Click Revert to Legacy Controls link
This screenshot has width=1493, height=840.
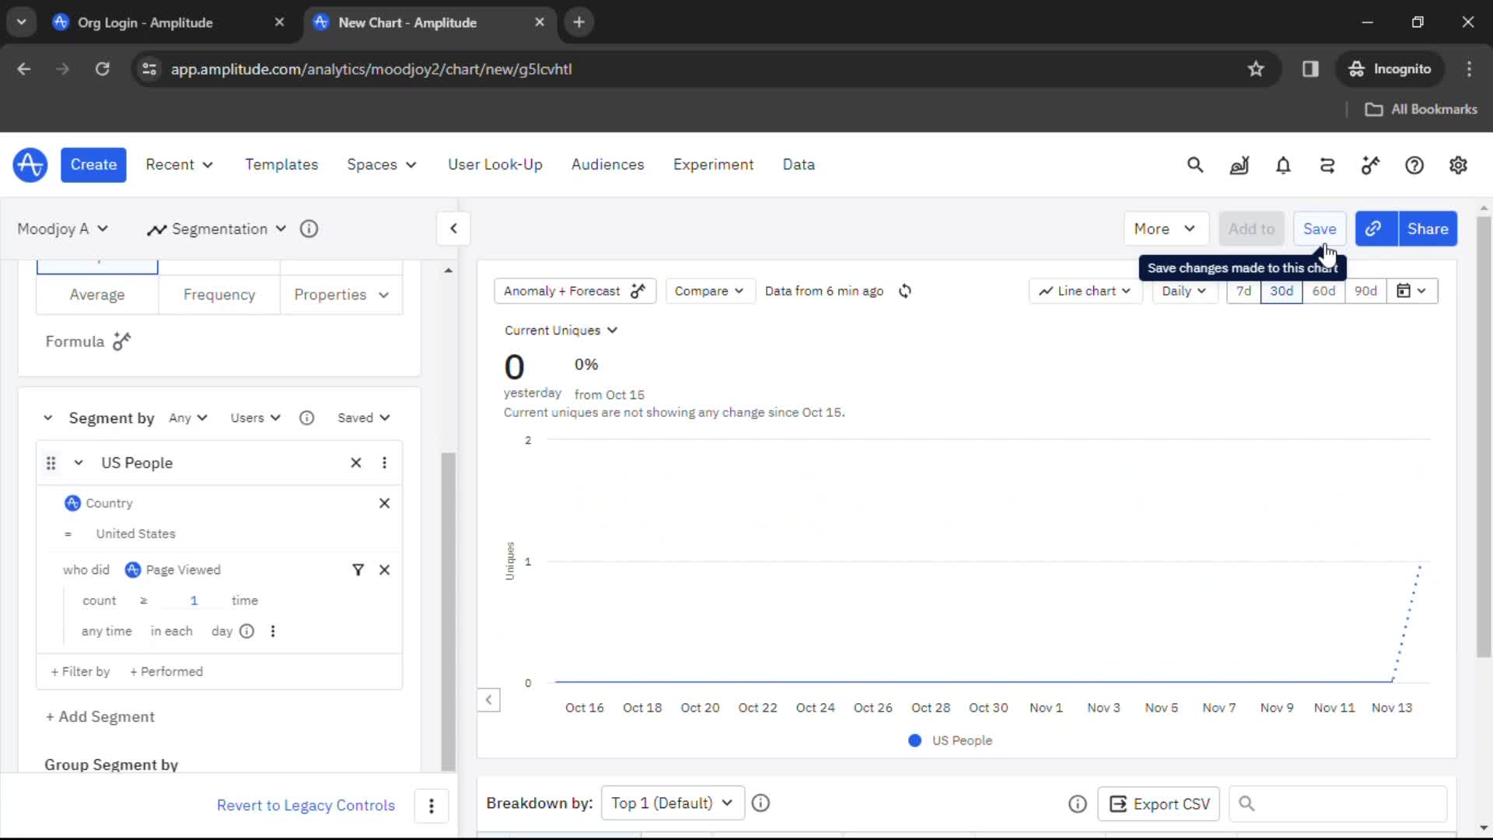tap(306, 806)
